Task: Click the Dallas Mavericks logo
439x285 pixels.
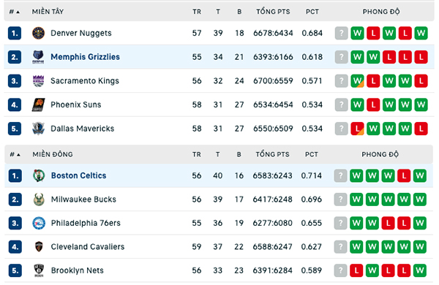Action: (x=38, y=129)
